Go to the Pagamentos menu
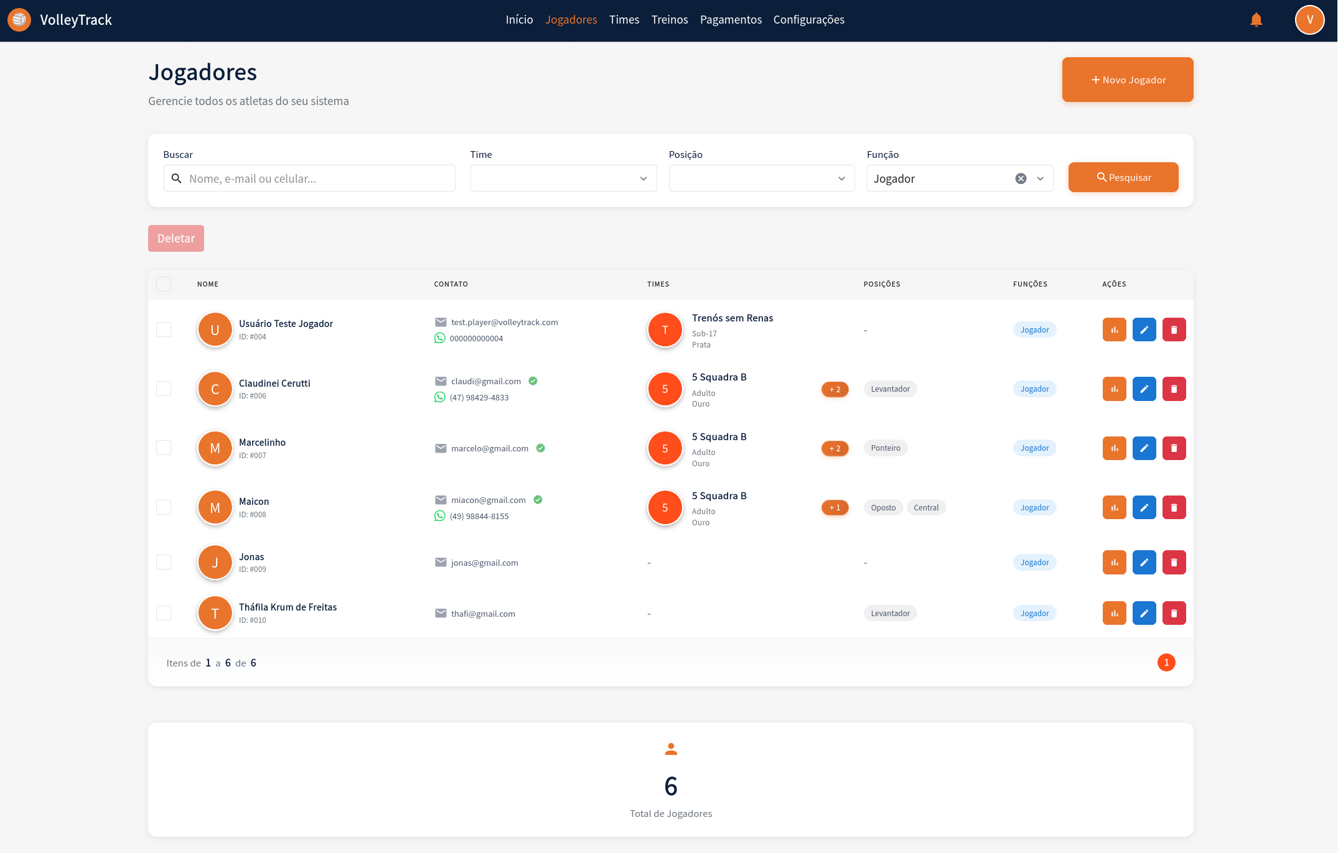Image resolution: width=1338 pixels, height=853 pixels. coord(731,20)
